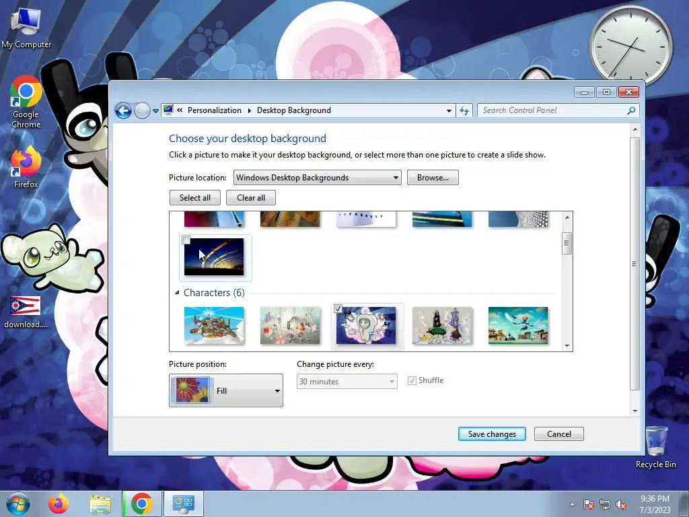Image resolution: width=689 pixels, height=517 pixels.
Task: Open Windows Explorer from the taskbar
Action: click(x=100, y=504)
